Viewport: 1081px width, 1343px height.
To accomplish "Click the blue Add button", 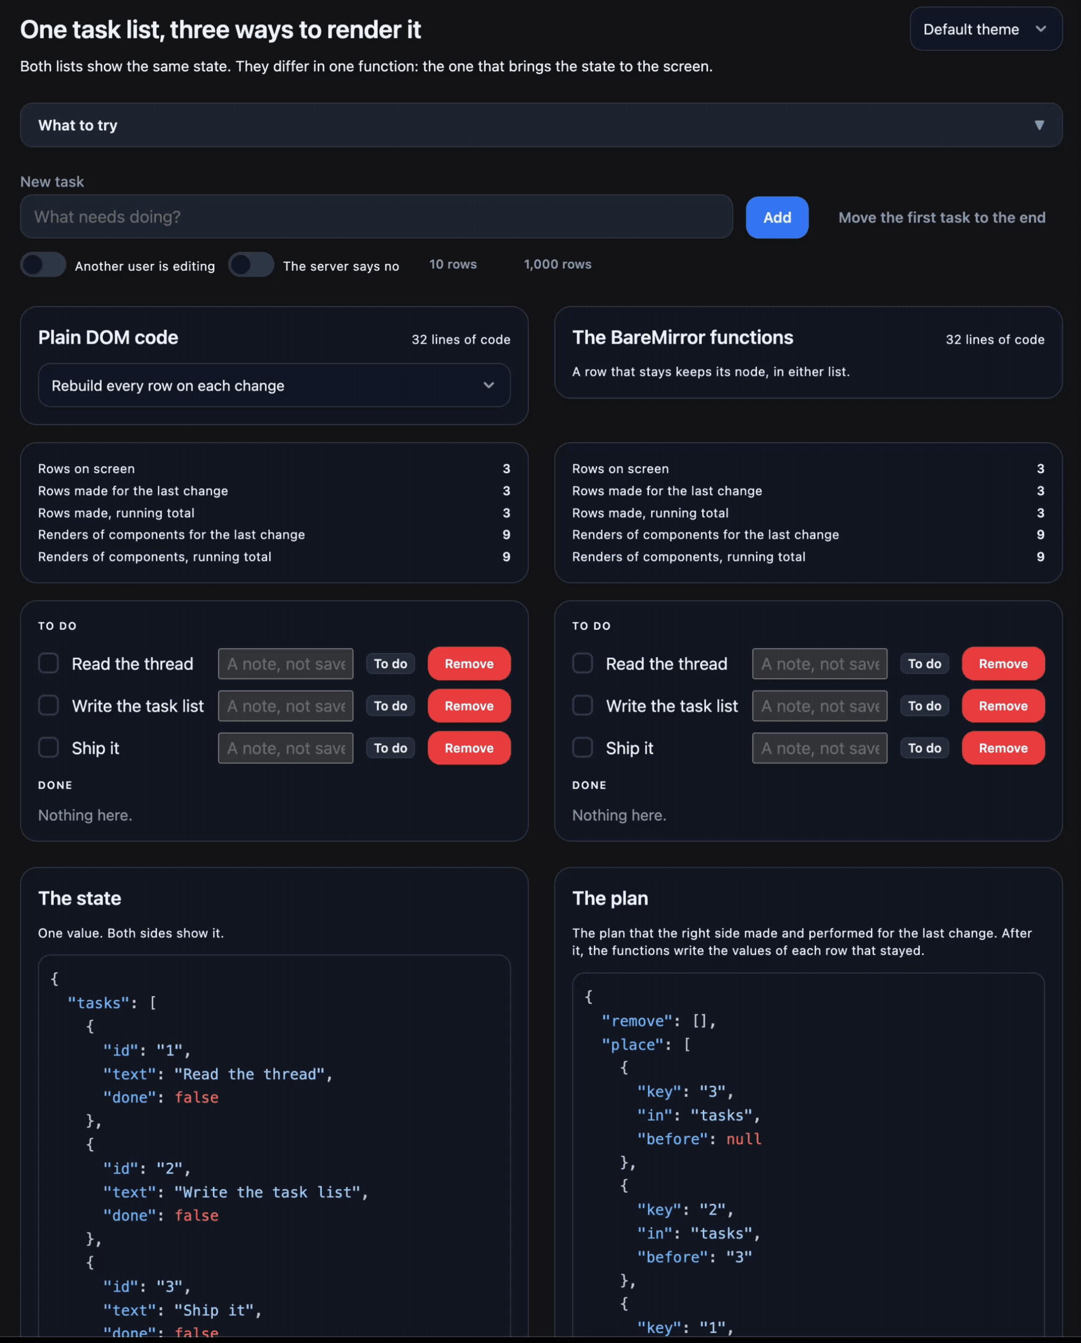I will point(777,217).
